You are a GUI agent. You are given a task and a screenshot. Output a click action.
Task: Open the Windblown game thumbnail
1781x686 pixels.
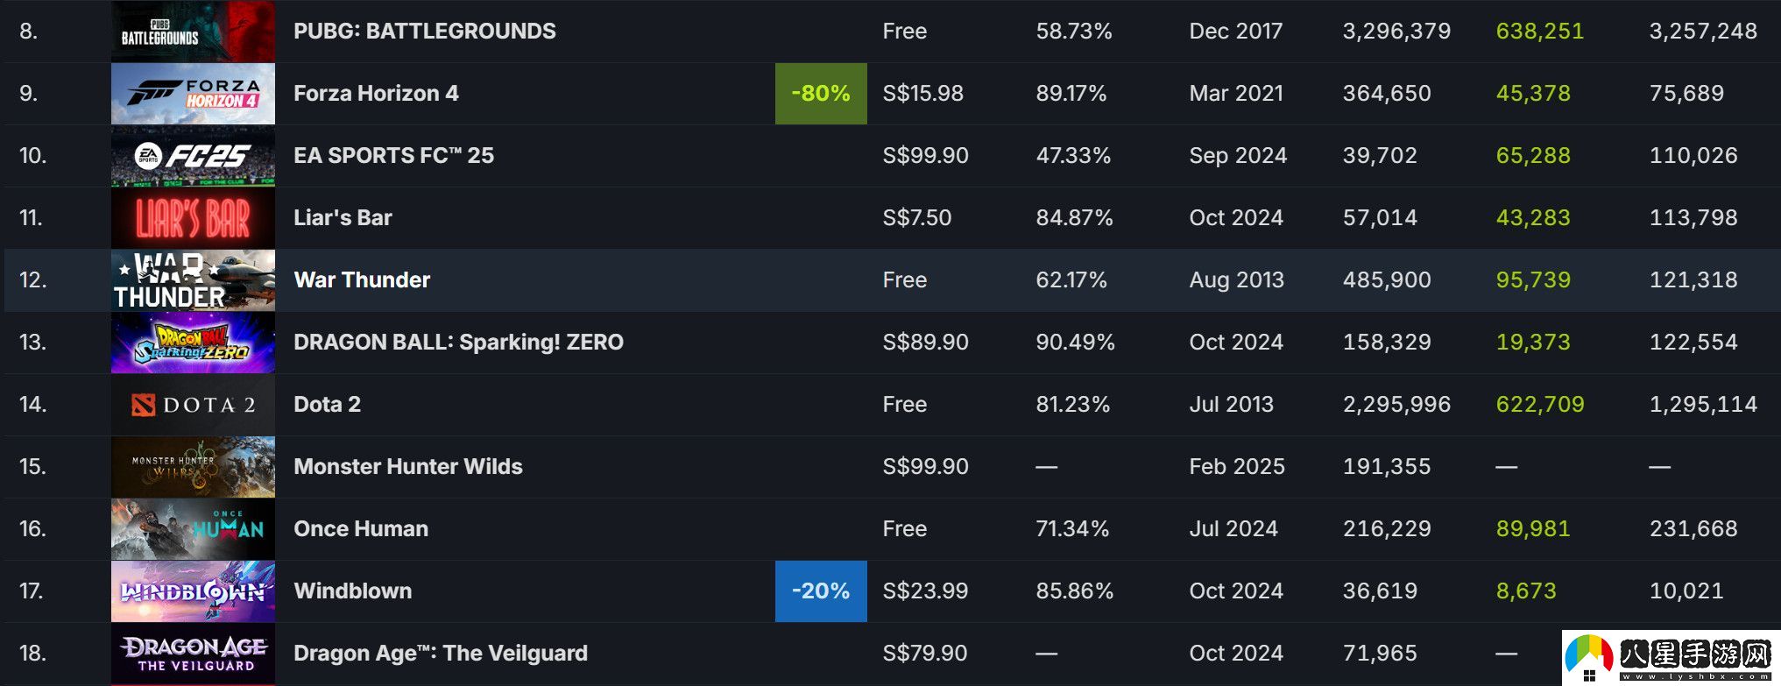193,591
